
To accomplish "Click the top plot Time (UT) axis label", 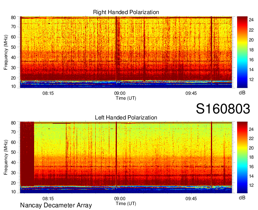I will click(x=126, y=98).
